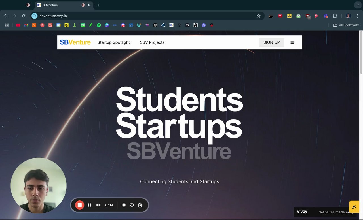Open the Chrome profile avatar
363x220 pixels.
tap(349, 16)
